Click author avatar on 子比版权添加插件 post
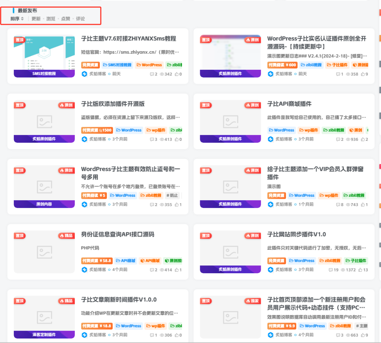 [x=84, y=139]
